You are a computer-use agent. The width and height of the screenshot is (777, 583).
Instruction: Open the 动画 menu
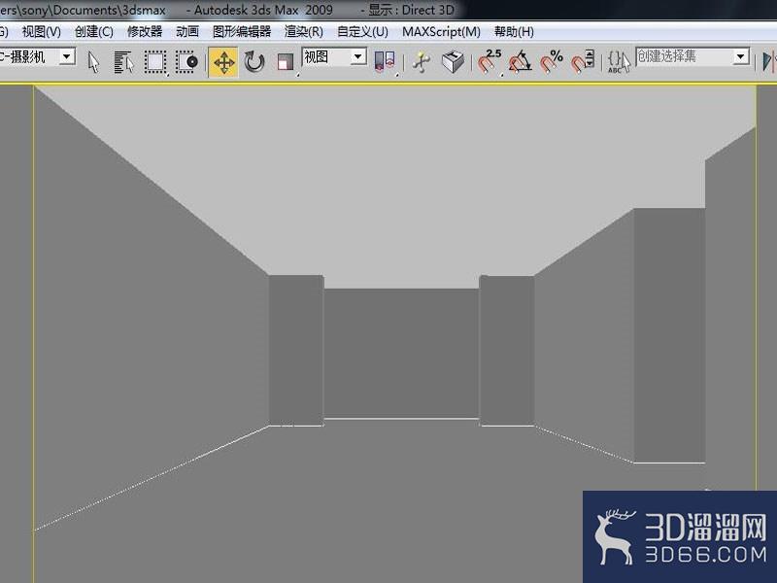pyautogui.click(x=187, y=32)
